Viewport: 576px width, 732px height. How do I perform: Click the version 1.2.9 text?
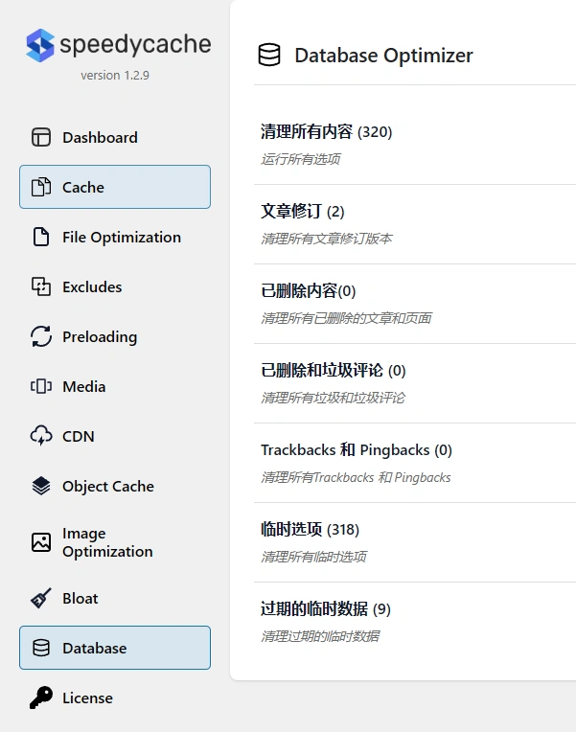pyautogui.click(x=115, y=75)
